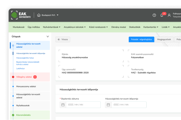
Task: Open the Okmány modul menu item
Action: point(119,27)
